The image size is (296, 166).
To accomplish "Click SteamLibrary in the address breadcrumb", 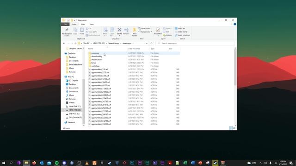I will pyautogui.click(x=114, y=43).
